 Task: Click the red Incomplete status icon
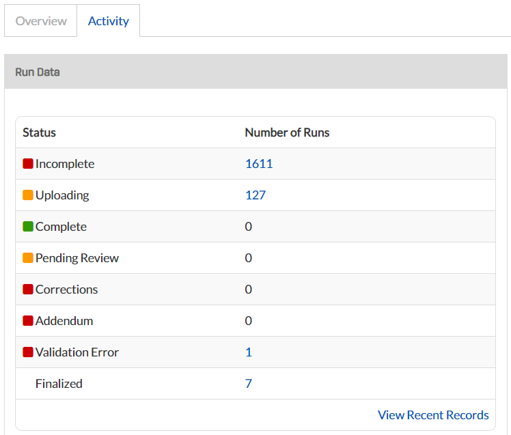coord(28,164)
